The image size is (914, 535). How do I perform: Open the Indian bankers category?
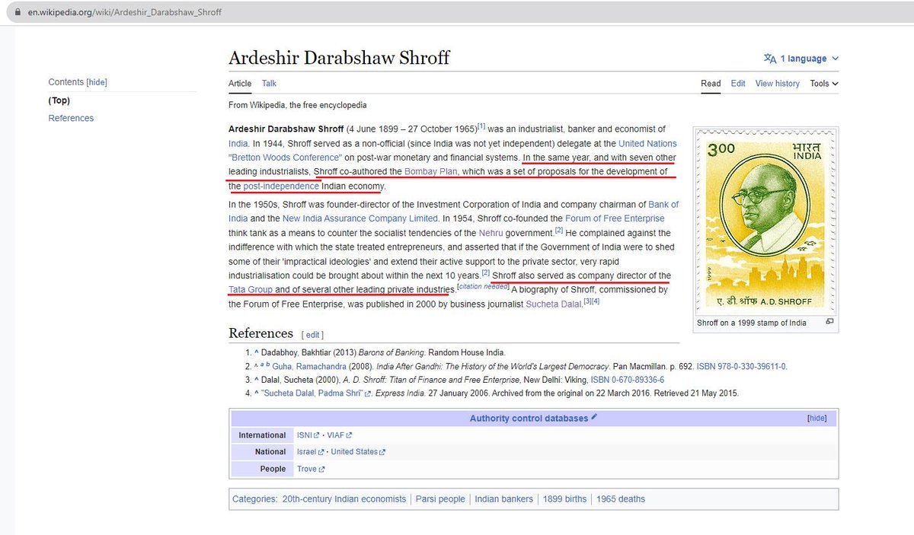[x=503, y=499]
